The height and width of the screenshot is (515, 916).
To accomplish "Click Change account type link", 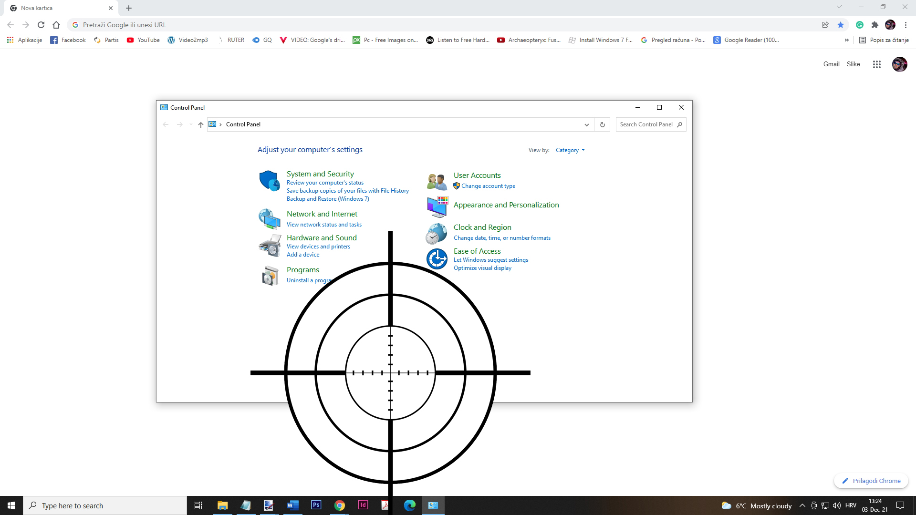I will (x=488, y=186).
